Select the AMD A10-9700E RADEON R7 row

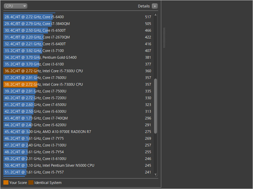pyautogui.click(x=78, y=132)
